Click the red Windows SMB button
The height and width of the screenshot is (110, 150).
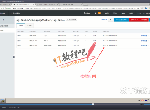pyautogui.click(x=139, y=20)
